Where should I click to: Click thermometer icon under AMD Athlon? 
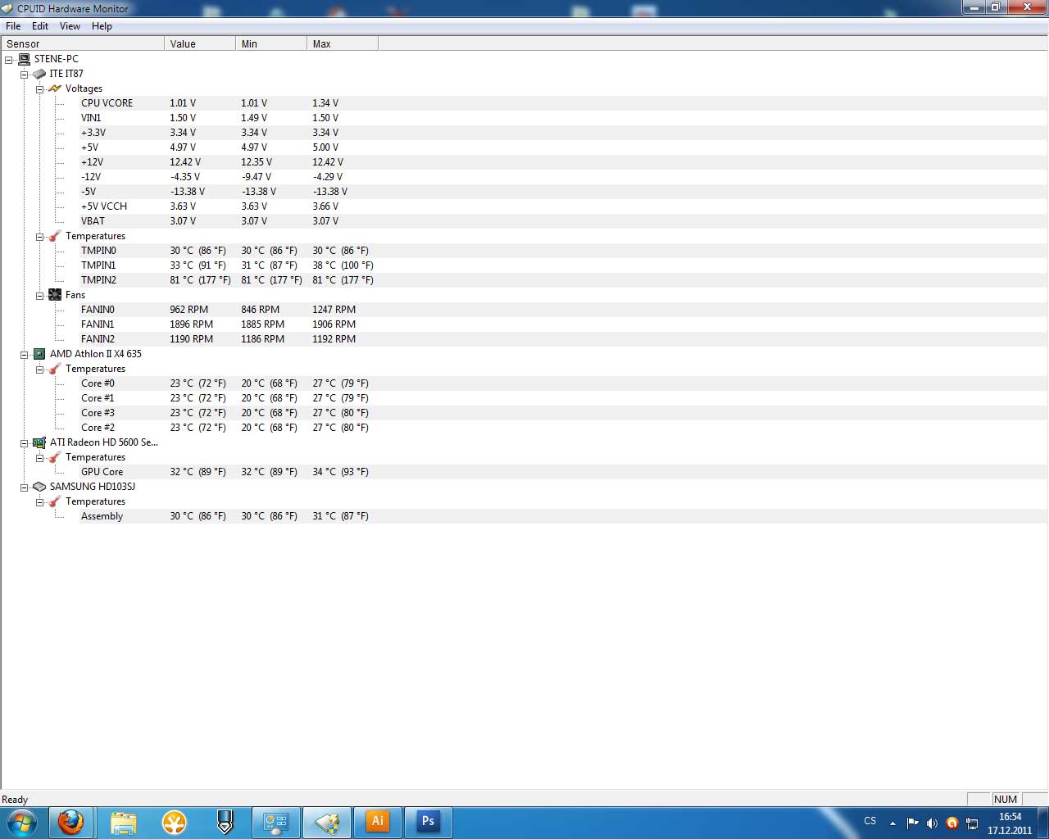click(55, 369)
